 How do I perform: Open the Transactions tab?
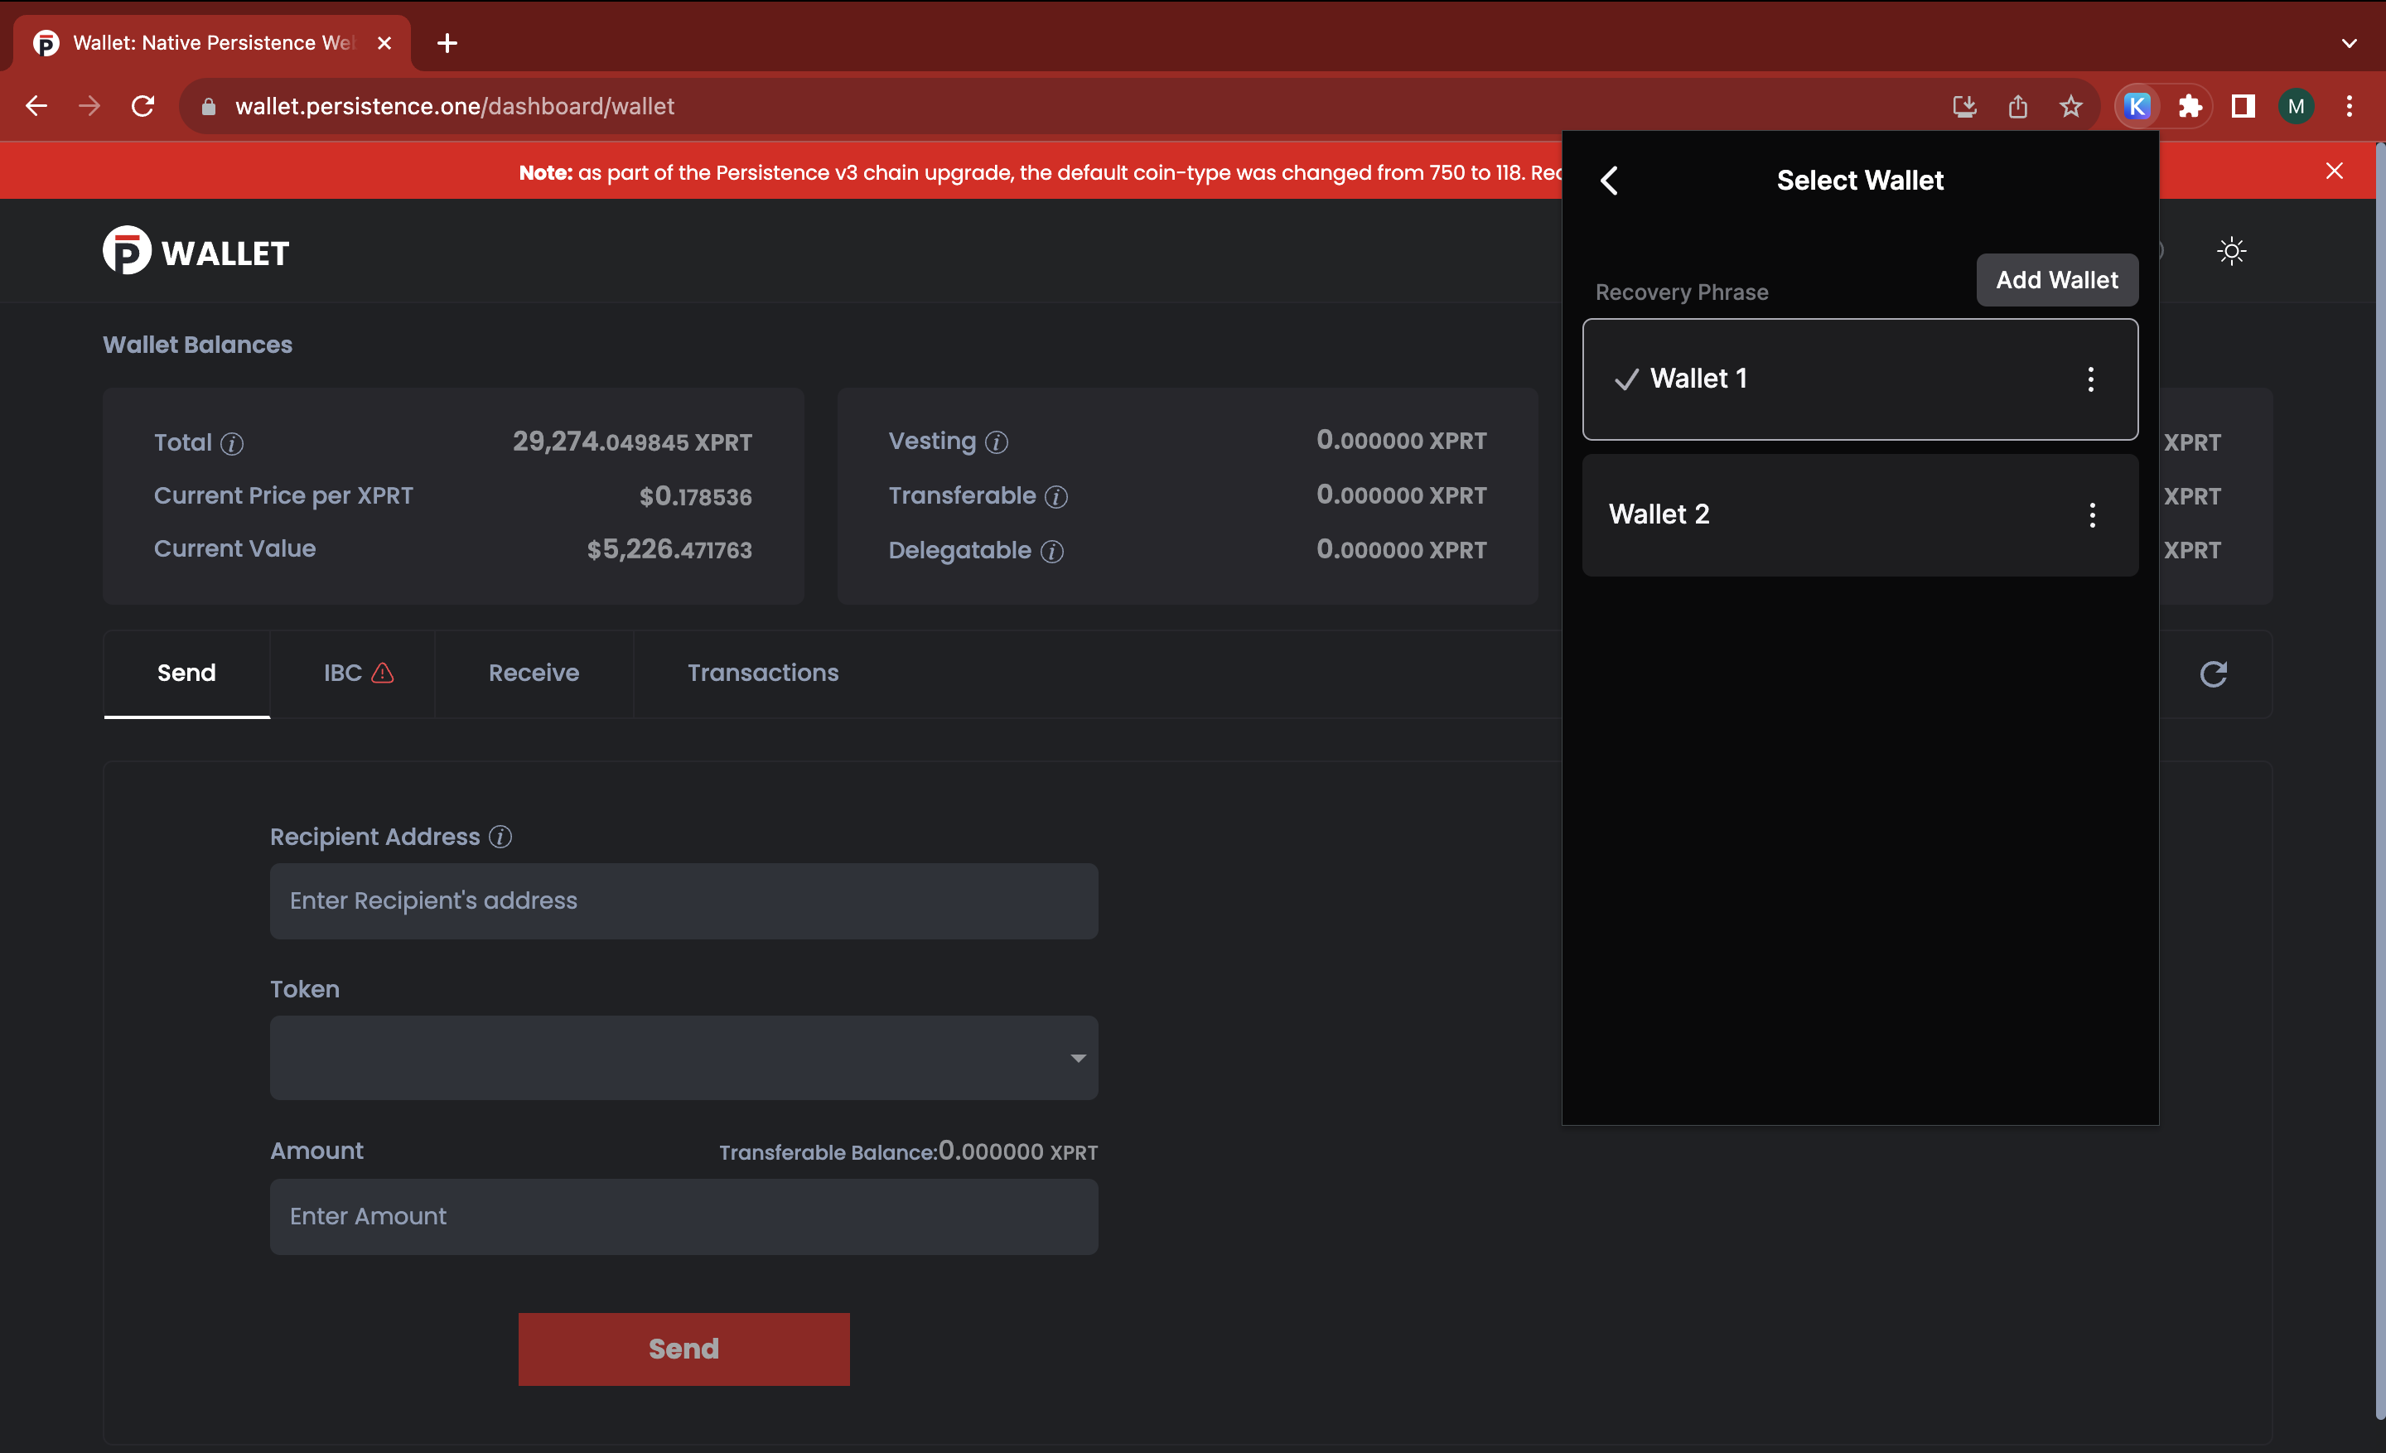pos(763,673)
